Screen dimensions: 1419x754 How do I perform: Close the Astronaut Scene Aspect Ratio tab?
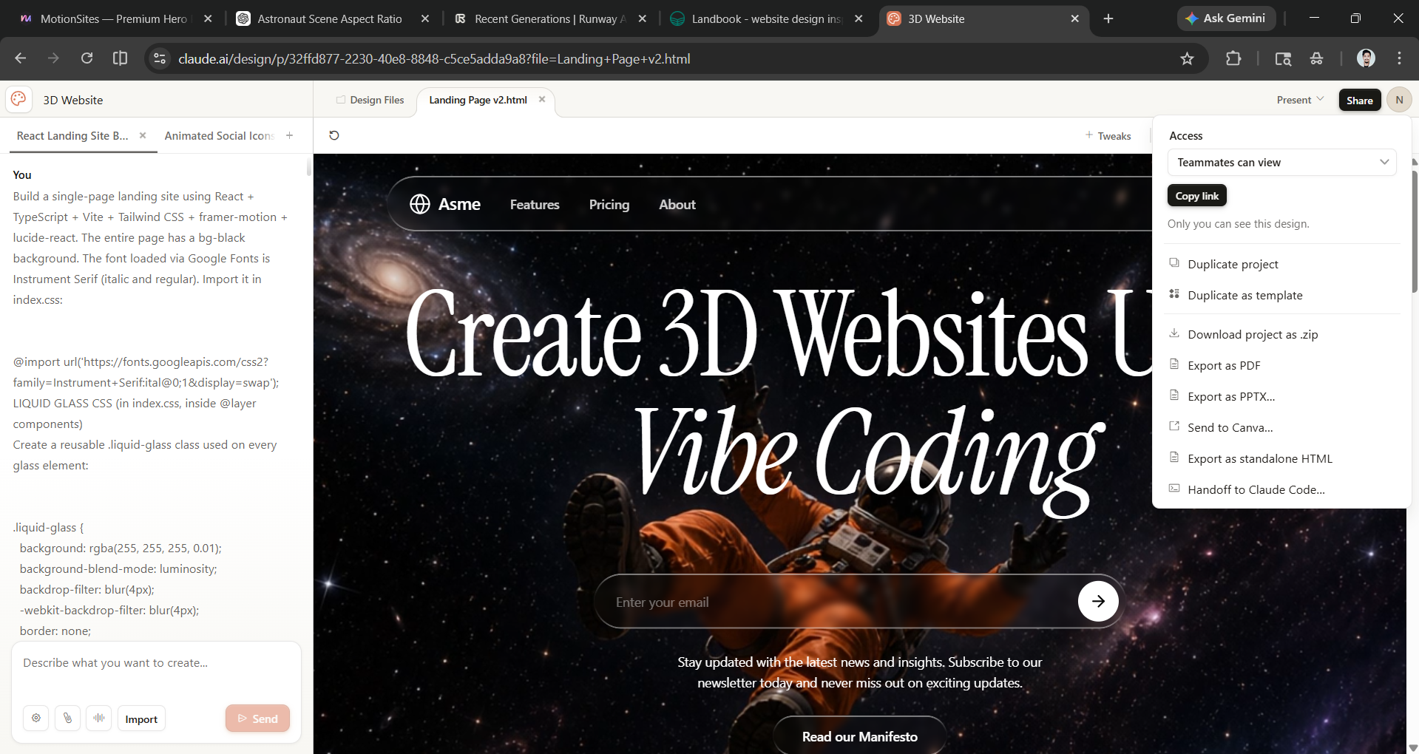pos(425,18)
